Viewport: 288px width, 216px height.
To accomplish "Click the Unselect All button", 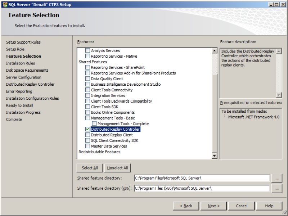I will click(x=117, y=168).
